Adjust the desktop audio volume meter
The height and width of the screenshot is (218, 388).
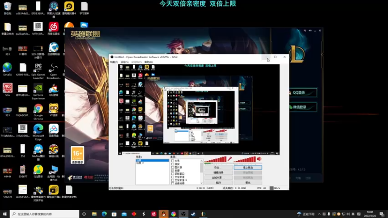click(x=245, y=160)
